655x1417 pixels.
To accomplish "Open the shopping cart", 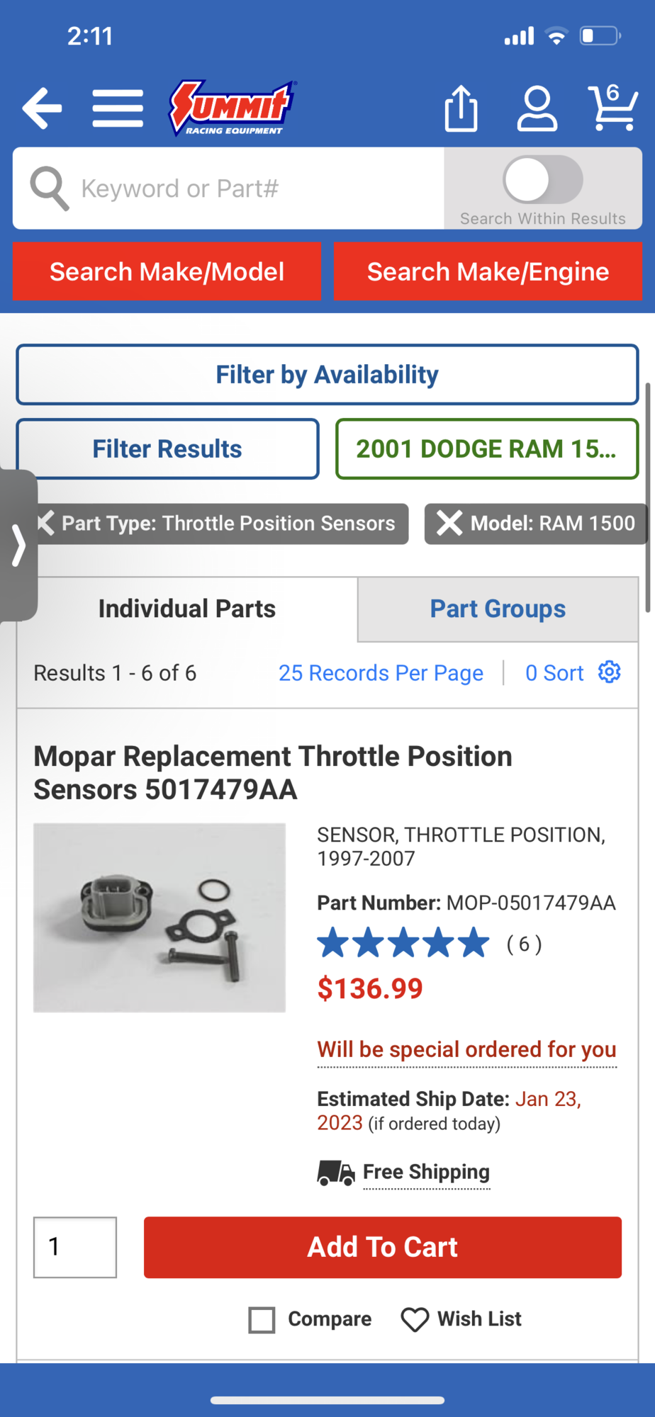I will coord(613,108).
